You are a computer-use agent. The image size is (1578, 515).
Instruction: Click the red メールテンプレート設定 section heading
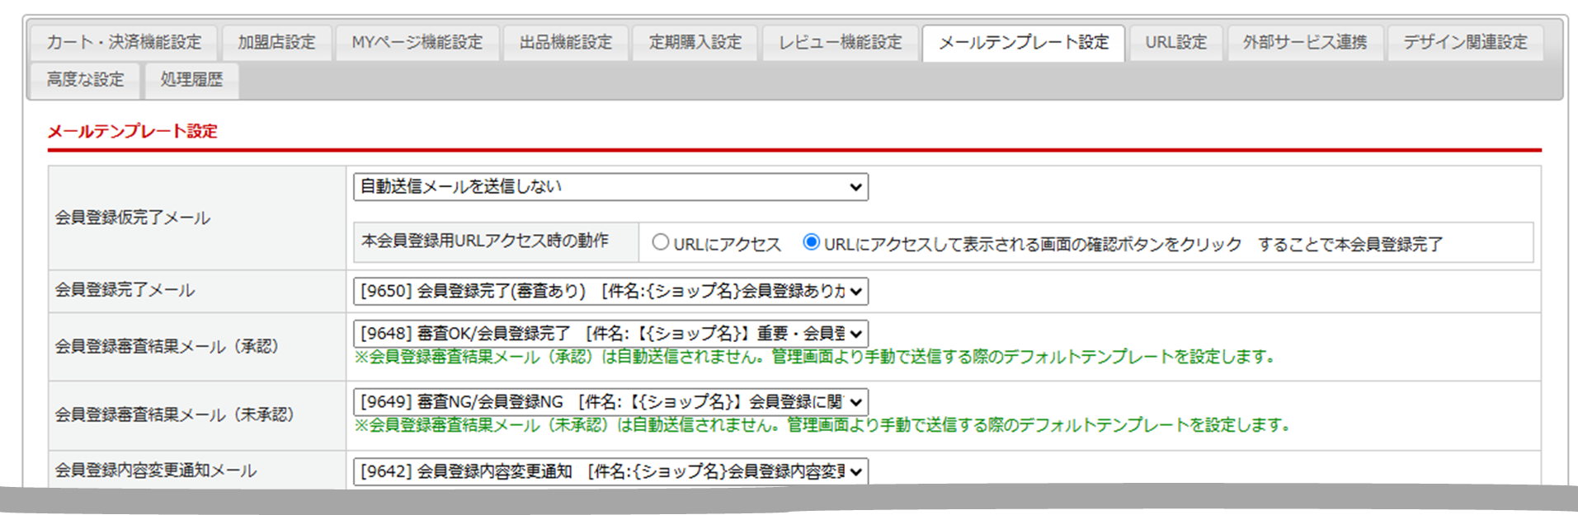pyautogui.click(x=132, y=131)
